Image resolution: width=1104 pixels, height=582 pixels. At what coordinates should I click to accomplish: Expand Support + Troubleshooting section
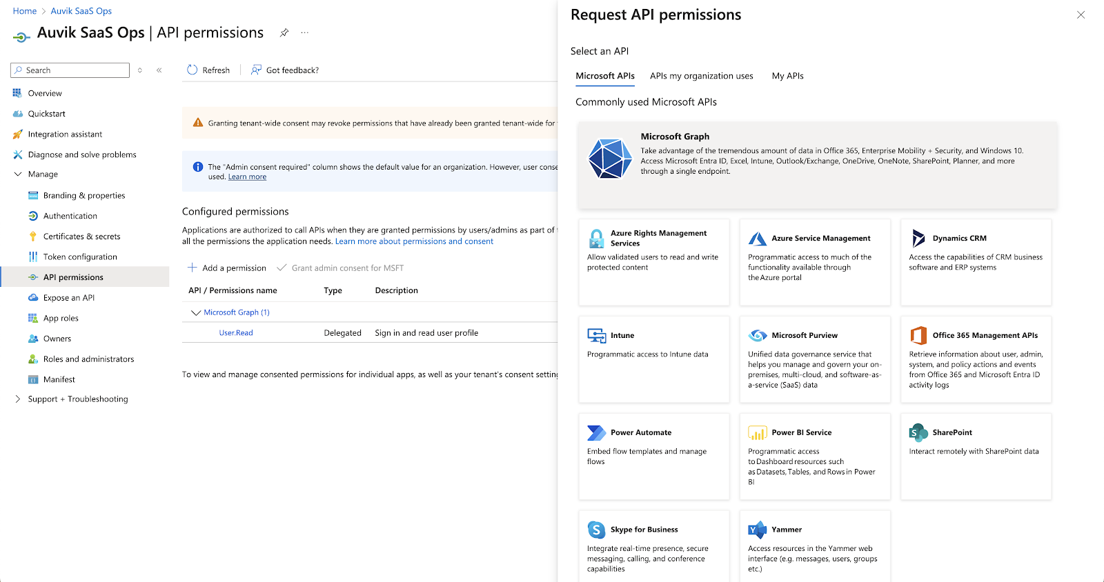(18, 399)
